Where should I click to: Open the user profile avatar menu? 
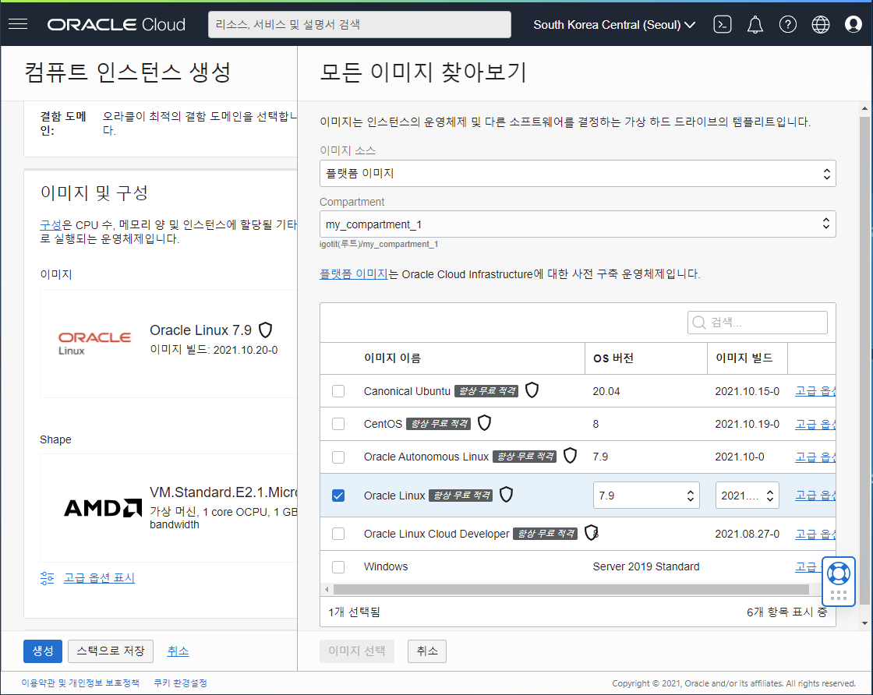pyautogui.click(x=853, y=24)
